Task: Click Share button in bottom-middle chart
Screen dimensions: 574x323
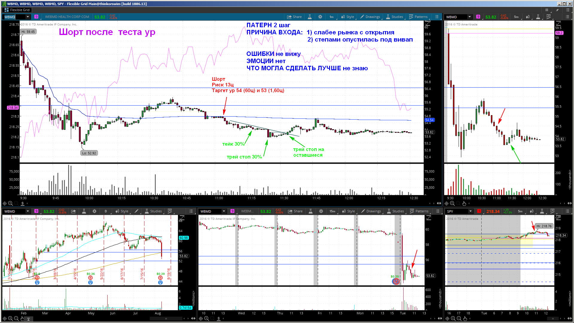Action: tap(295, 211)
